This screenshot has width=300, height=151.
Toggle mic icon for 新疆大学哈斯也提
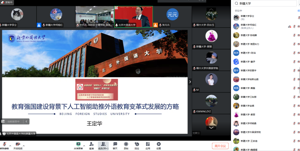[294, 79]
